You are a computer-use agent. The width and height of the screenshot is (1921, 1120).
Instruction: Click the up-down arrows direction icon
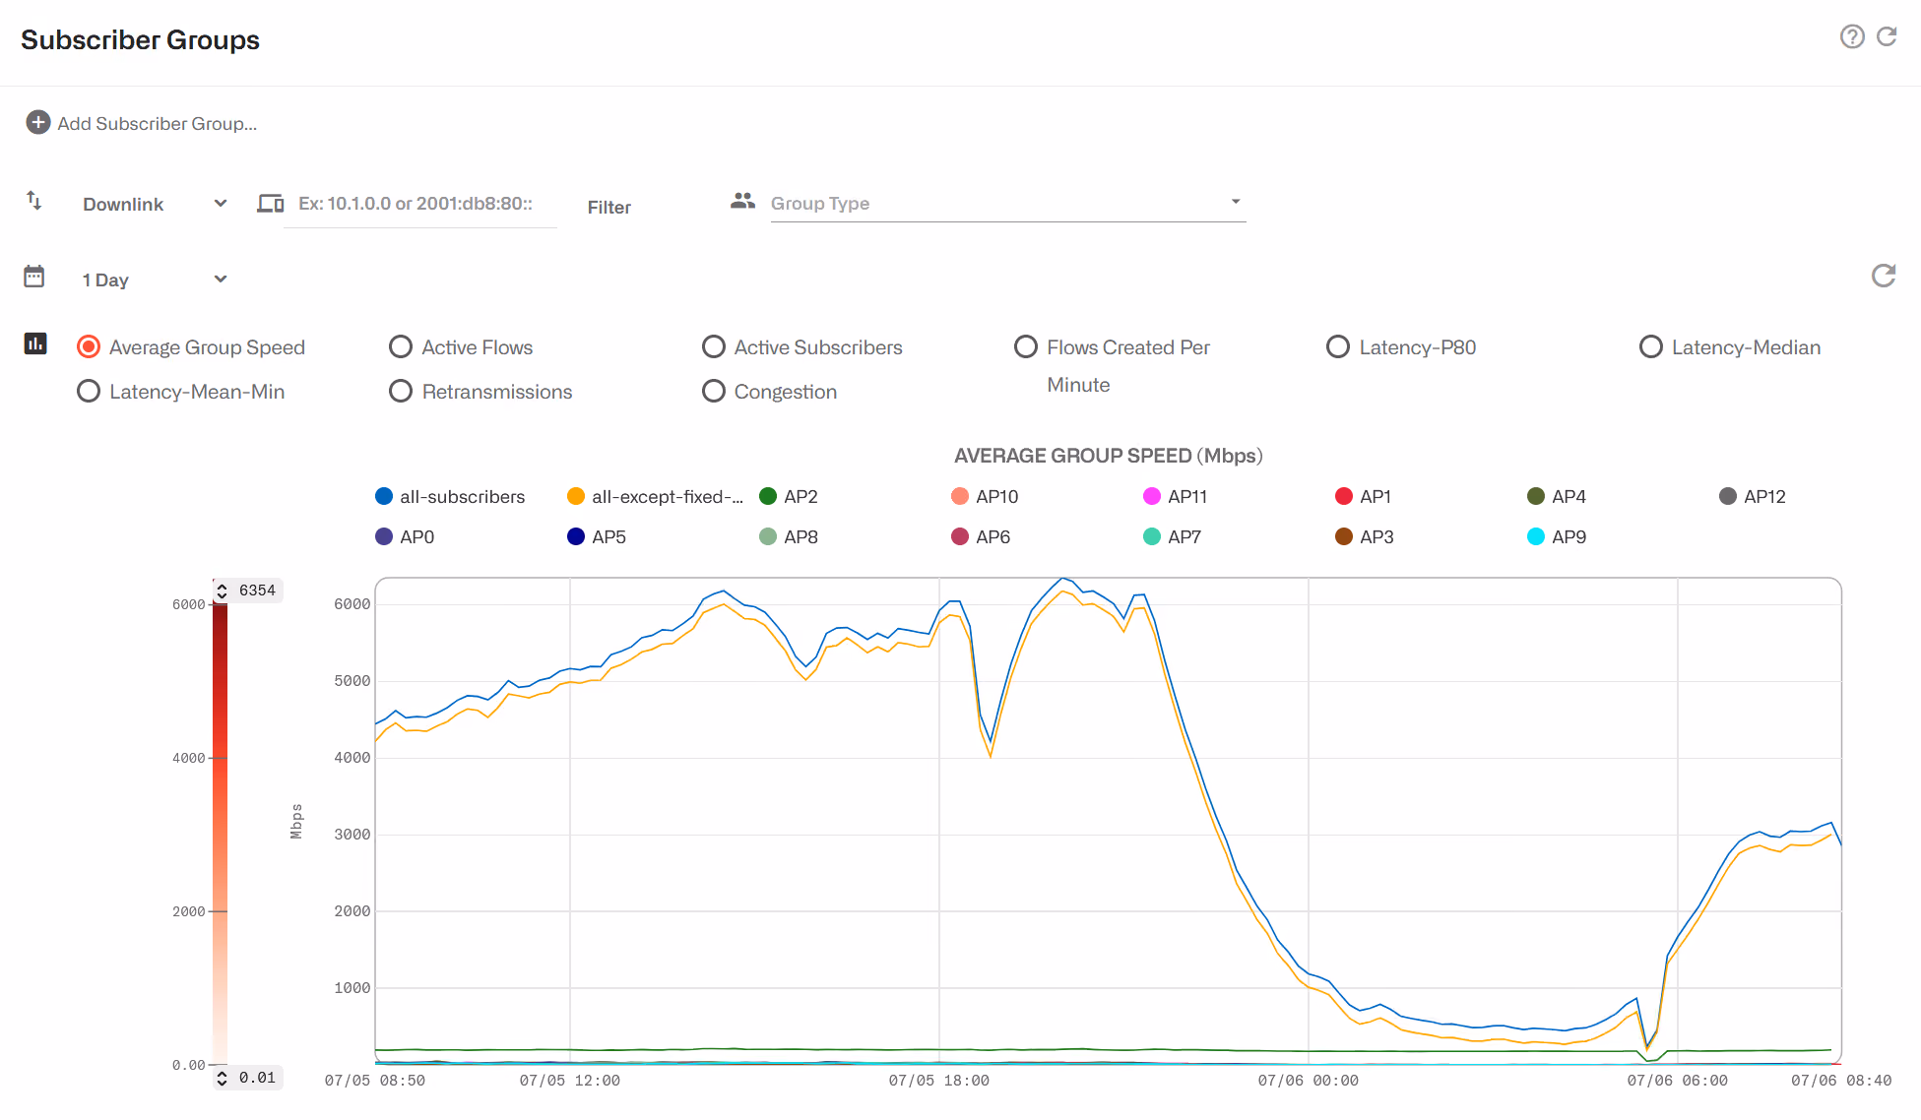(34, 201)
